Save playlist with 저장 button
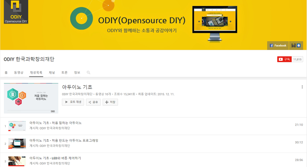The image size is (307, 167). (110, 102)
